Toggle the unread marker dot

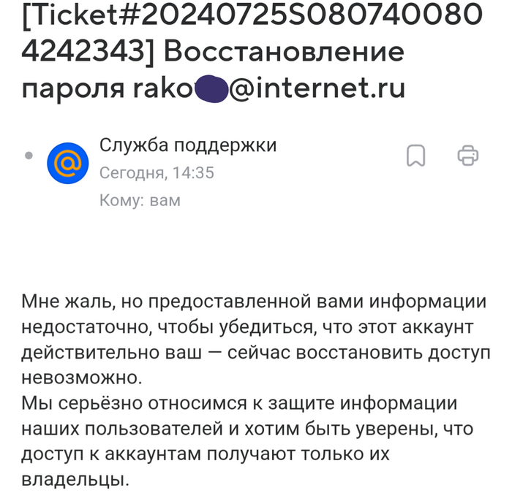[29, 156]
